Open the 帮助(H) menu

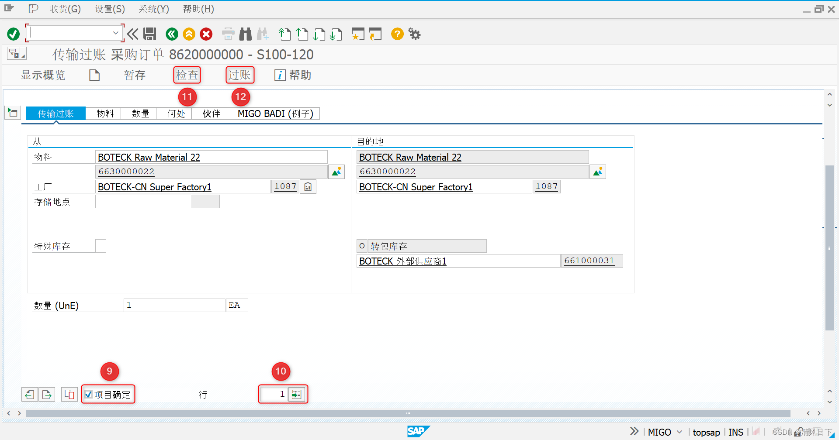[198, 9]
